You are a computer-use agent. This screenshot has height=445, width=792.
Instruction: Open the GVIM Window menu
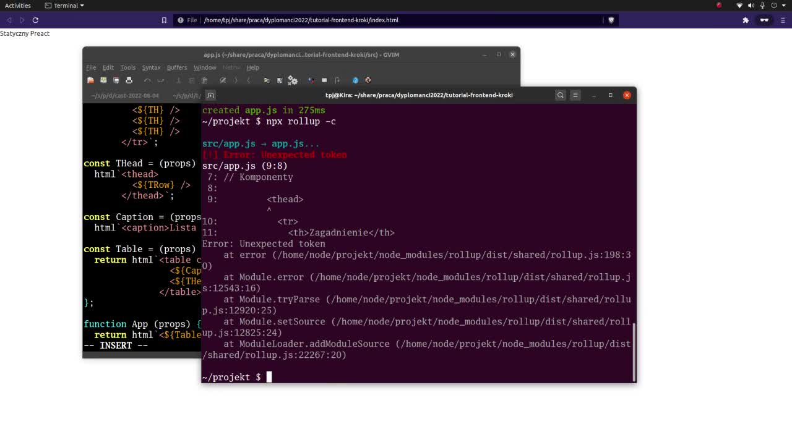click(x=205, y=67)
